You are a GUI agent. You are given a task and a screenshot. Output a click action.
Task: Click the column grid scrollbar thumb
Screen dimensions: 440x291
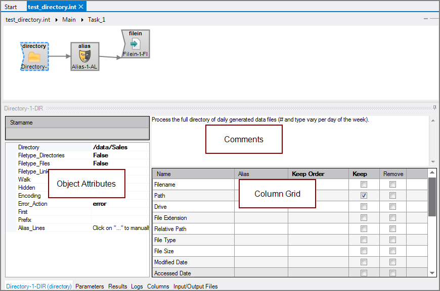point(432,197)
